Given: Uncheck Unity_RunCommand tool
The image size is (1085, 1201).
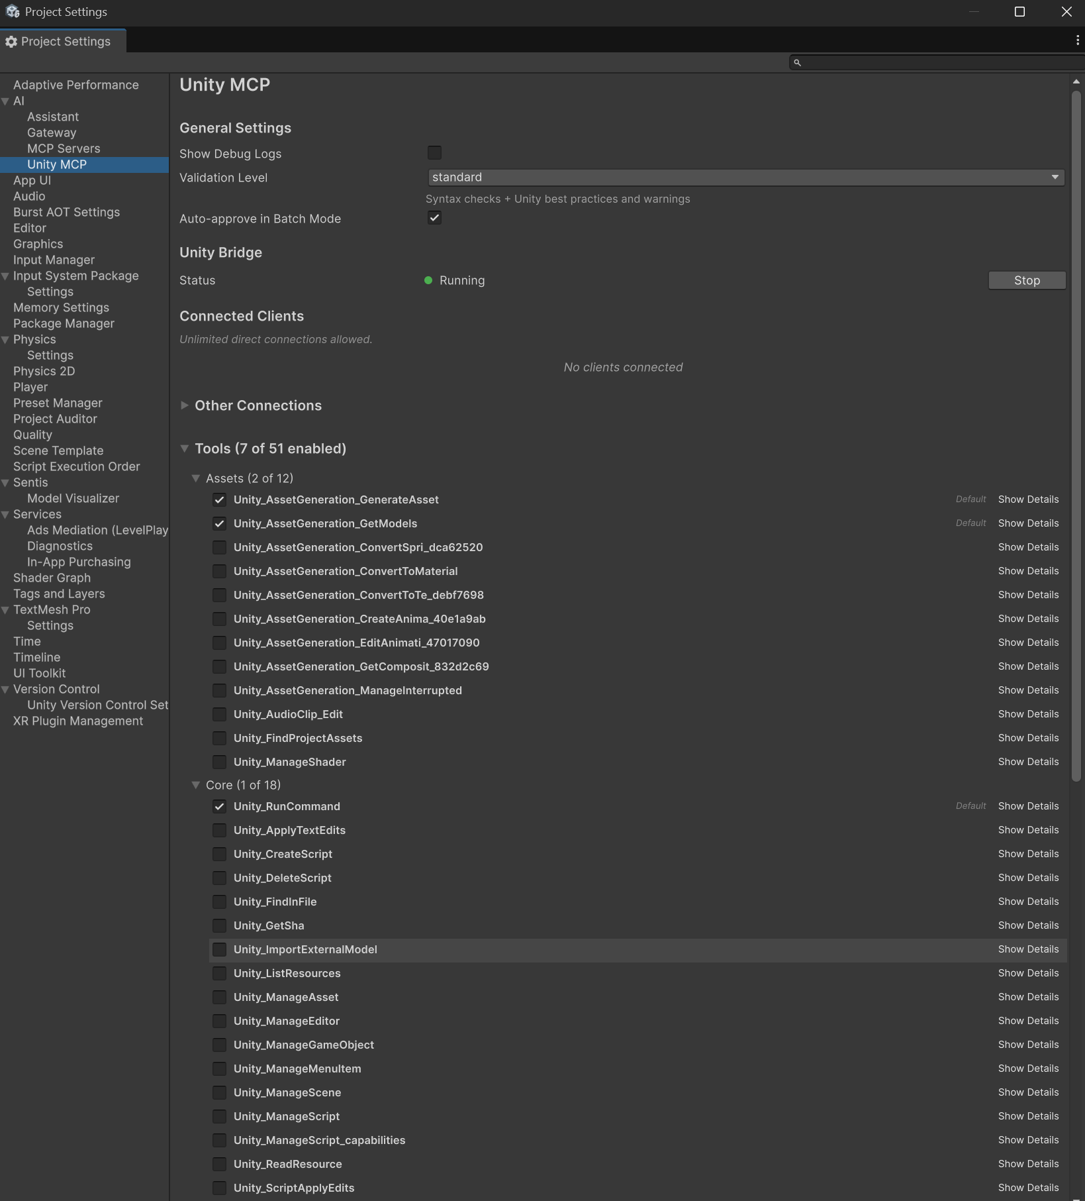Looking at the screenshot, I should pyautogui.click(x=219, y=806).
